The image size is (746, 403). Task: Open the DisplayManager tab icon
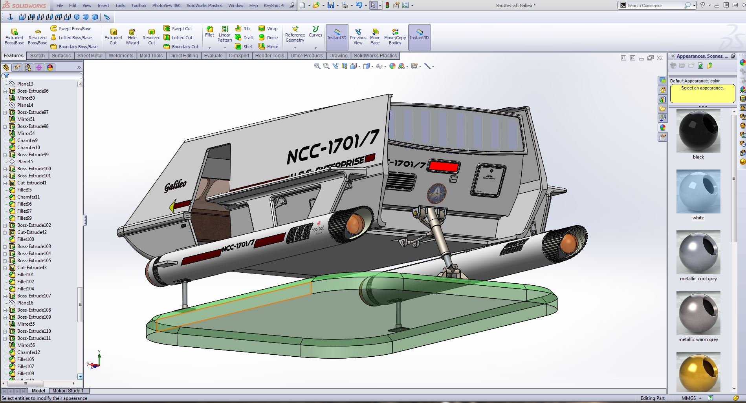point(50,67)
